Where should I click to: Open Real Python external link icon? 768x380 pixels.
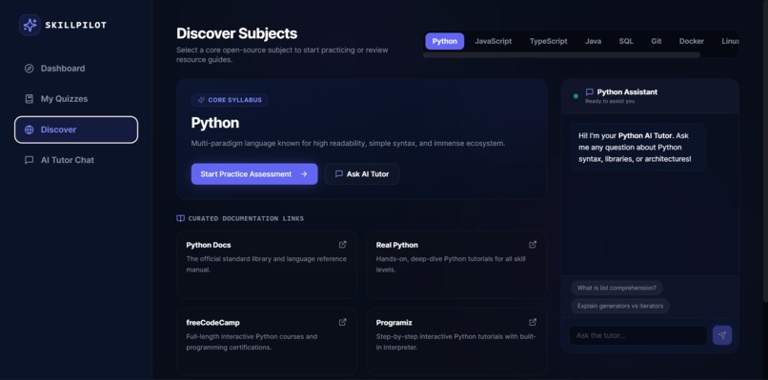pos(533,245)
